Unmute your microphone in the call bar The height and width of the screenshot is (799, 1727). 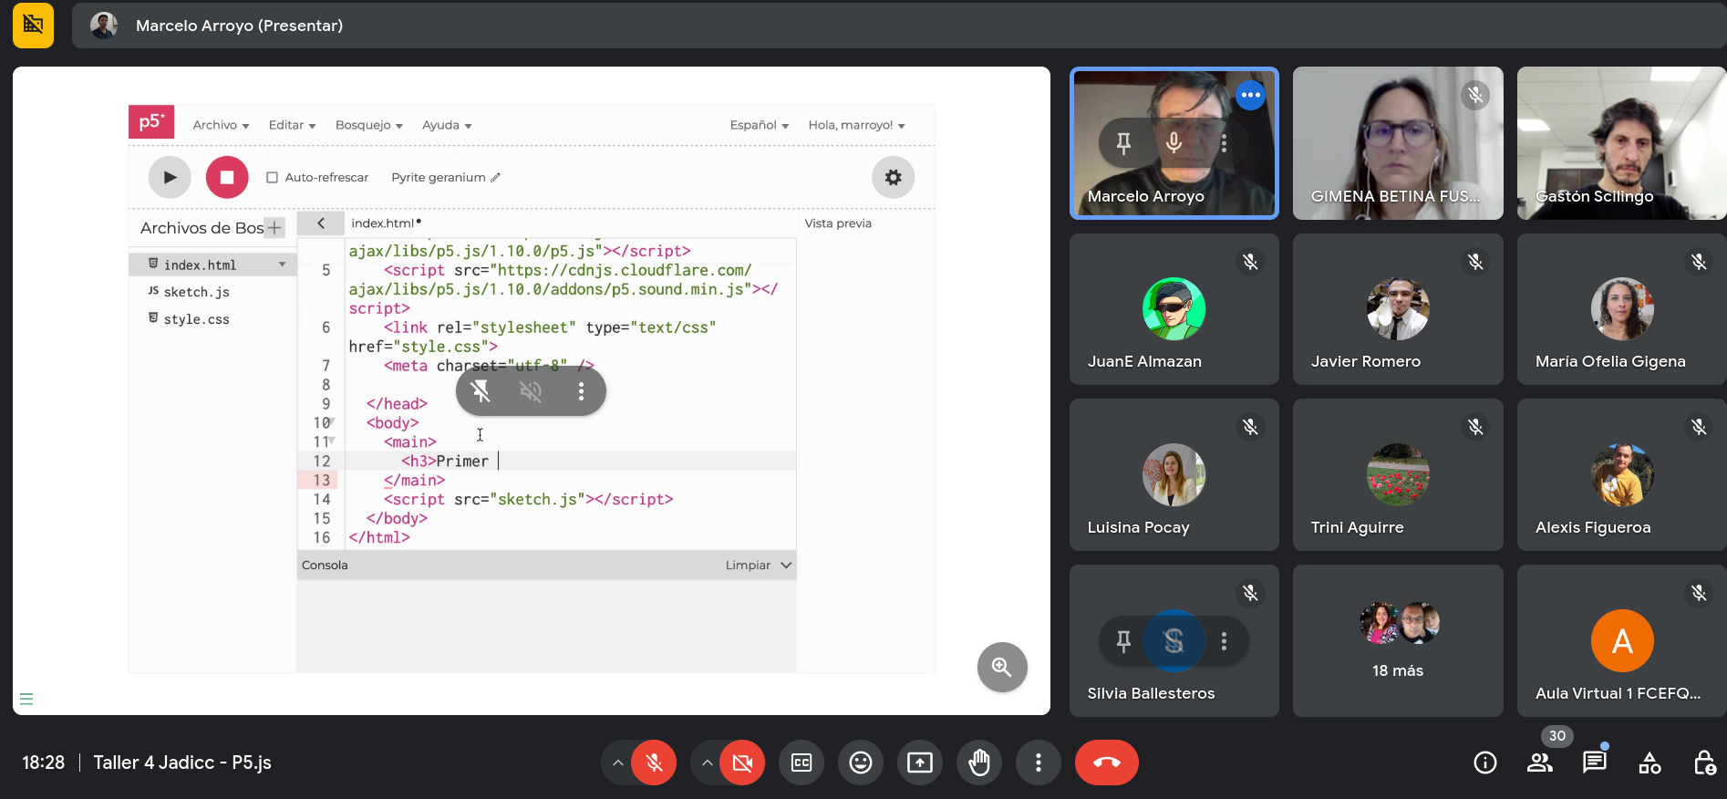tap(654, 763)
